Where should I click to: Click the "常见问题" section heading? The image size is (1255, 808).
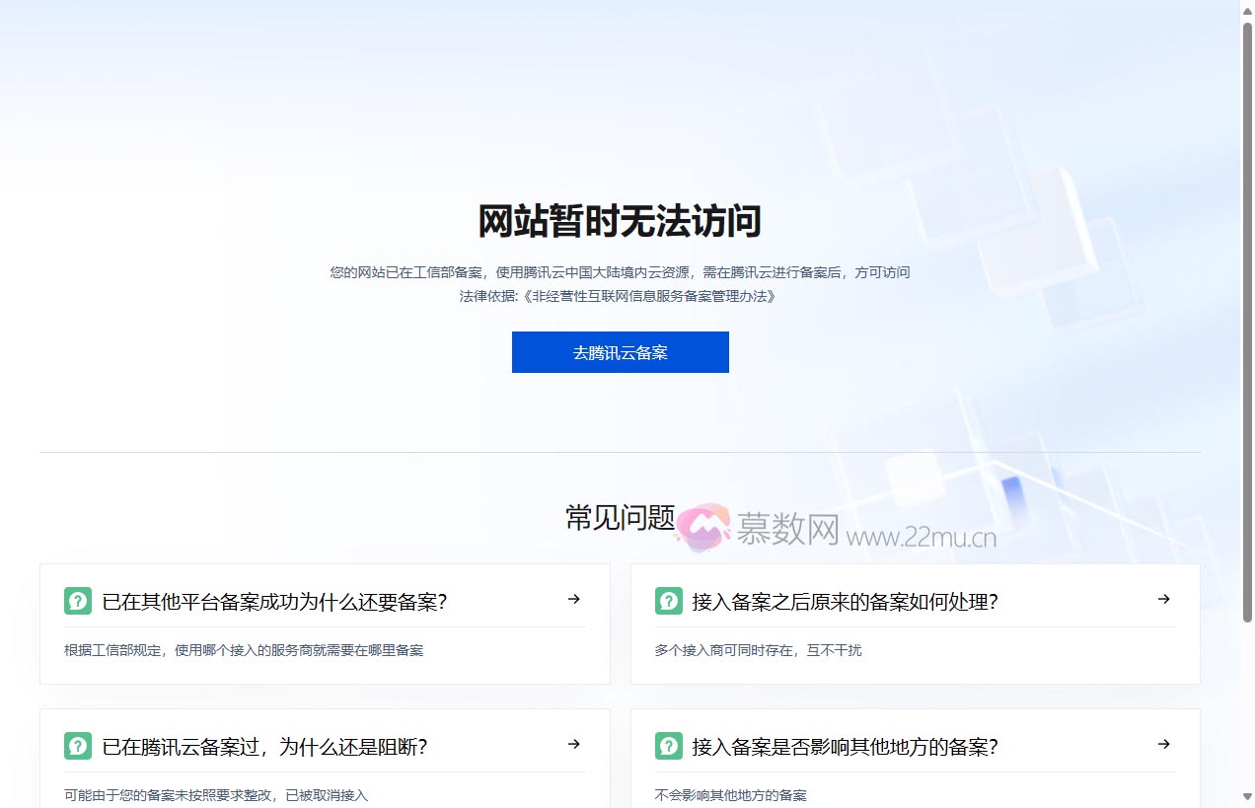click(x=620, y=518)
